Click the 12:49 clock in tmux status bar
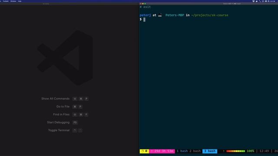The height and width of the screenshot is (156, 278). pyautogui.click(x=264, y=151)
